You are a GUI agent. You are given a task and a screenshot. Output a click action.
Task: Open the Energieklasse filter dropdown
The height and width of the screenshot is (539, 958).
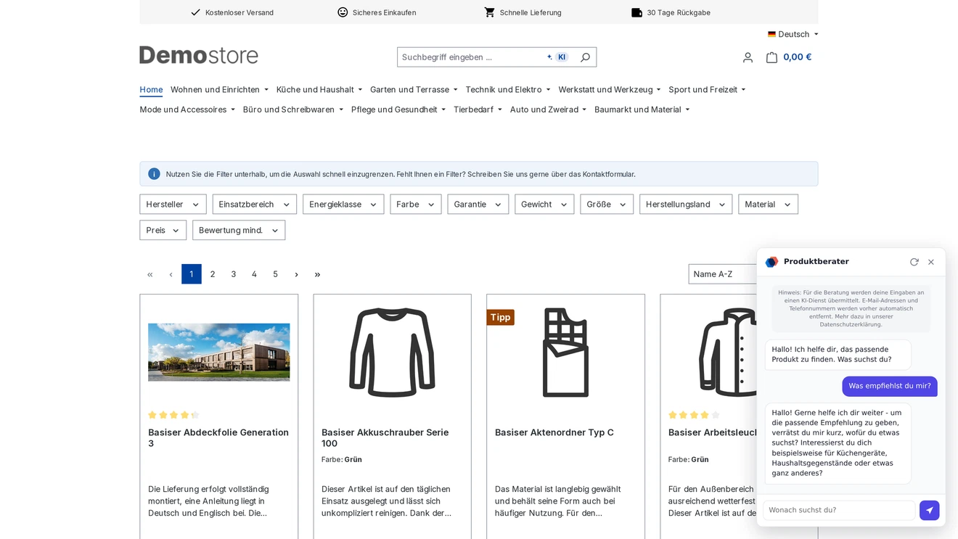343,205
